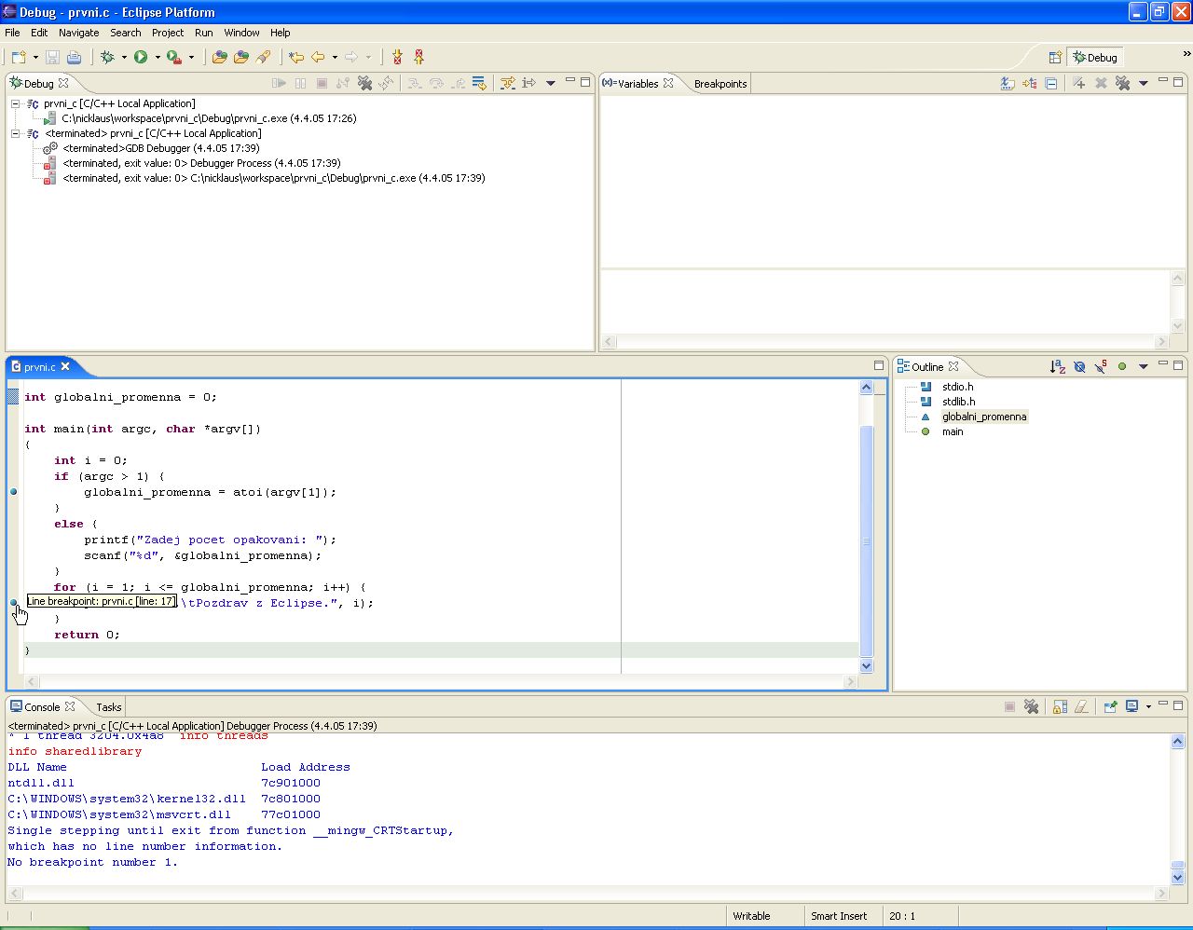The image size is (1193, 930).
Task: Click the Search flashlight icon in toolbar
Action: tap(264, 57)
